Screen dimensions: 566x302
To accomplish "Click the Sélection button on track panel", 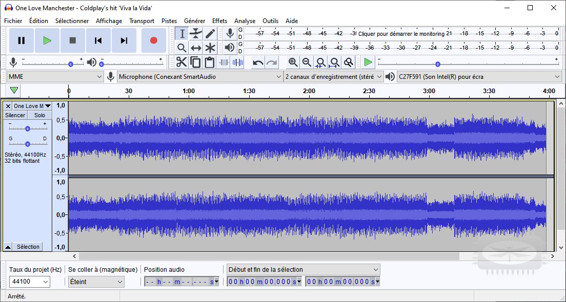I will click(x=28, y=247).
